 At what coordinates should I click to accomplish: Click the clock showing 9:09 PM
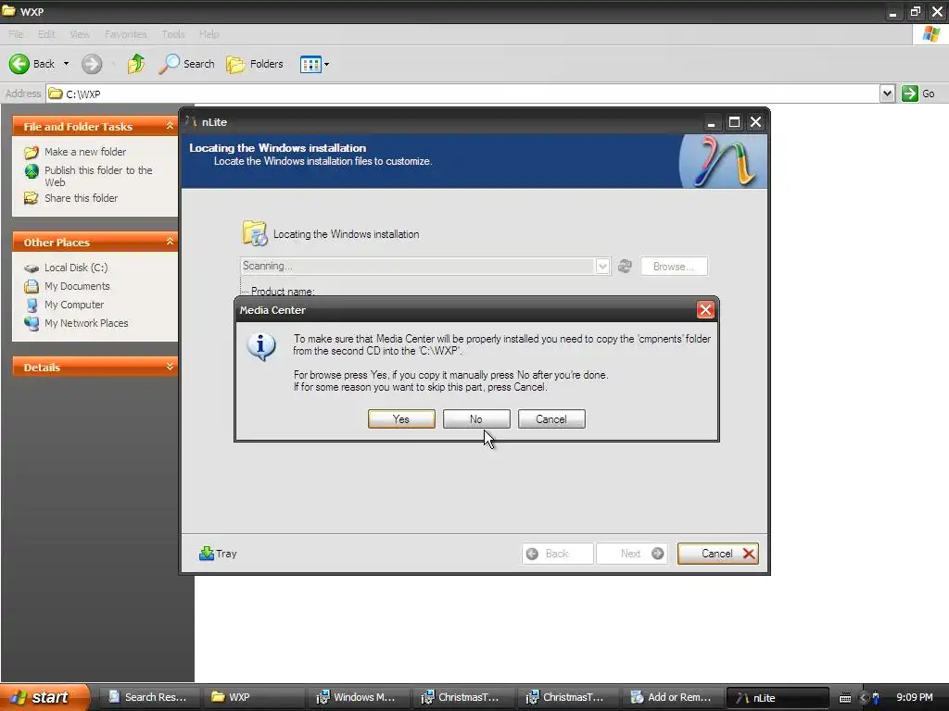pos(915,697)
